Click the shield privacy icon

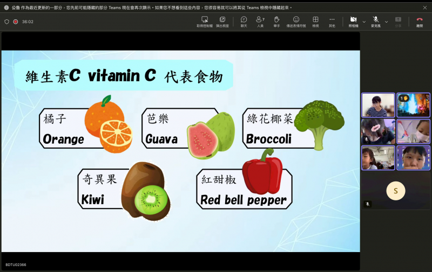click(x=7, y=22)
